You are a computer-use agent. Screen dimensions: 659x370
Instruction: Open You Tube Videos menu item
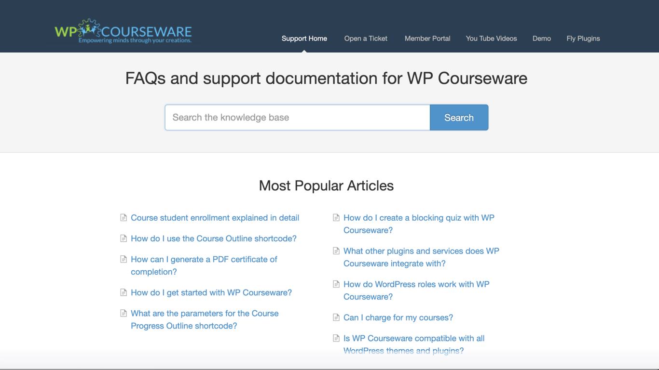coord(491,39)
